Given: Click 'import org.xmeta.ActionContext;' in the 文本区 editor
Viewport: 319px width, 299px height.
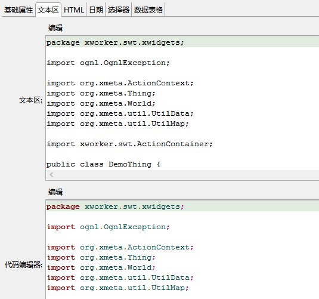Looking at the screenshot, I should tap(120, 84).
